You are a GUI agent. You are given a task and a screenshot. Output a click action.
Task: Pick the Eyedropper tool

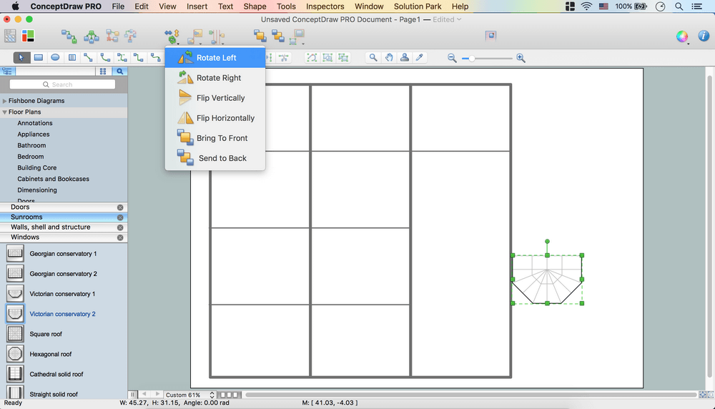[420, 58]
